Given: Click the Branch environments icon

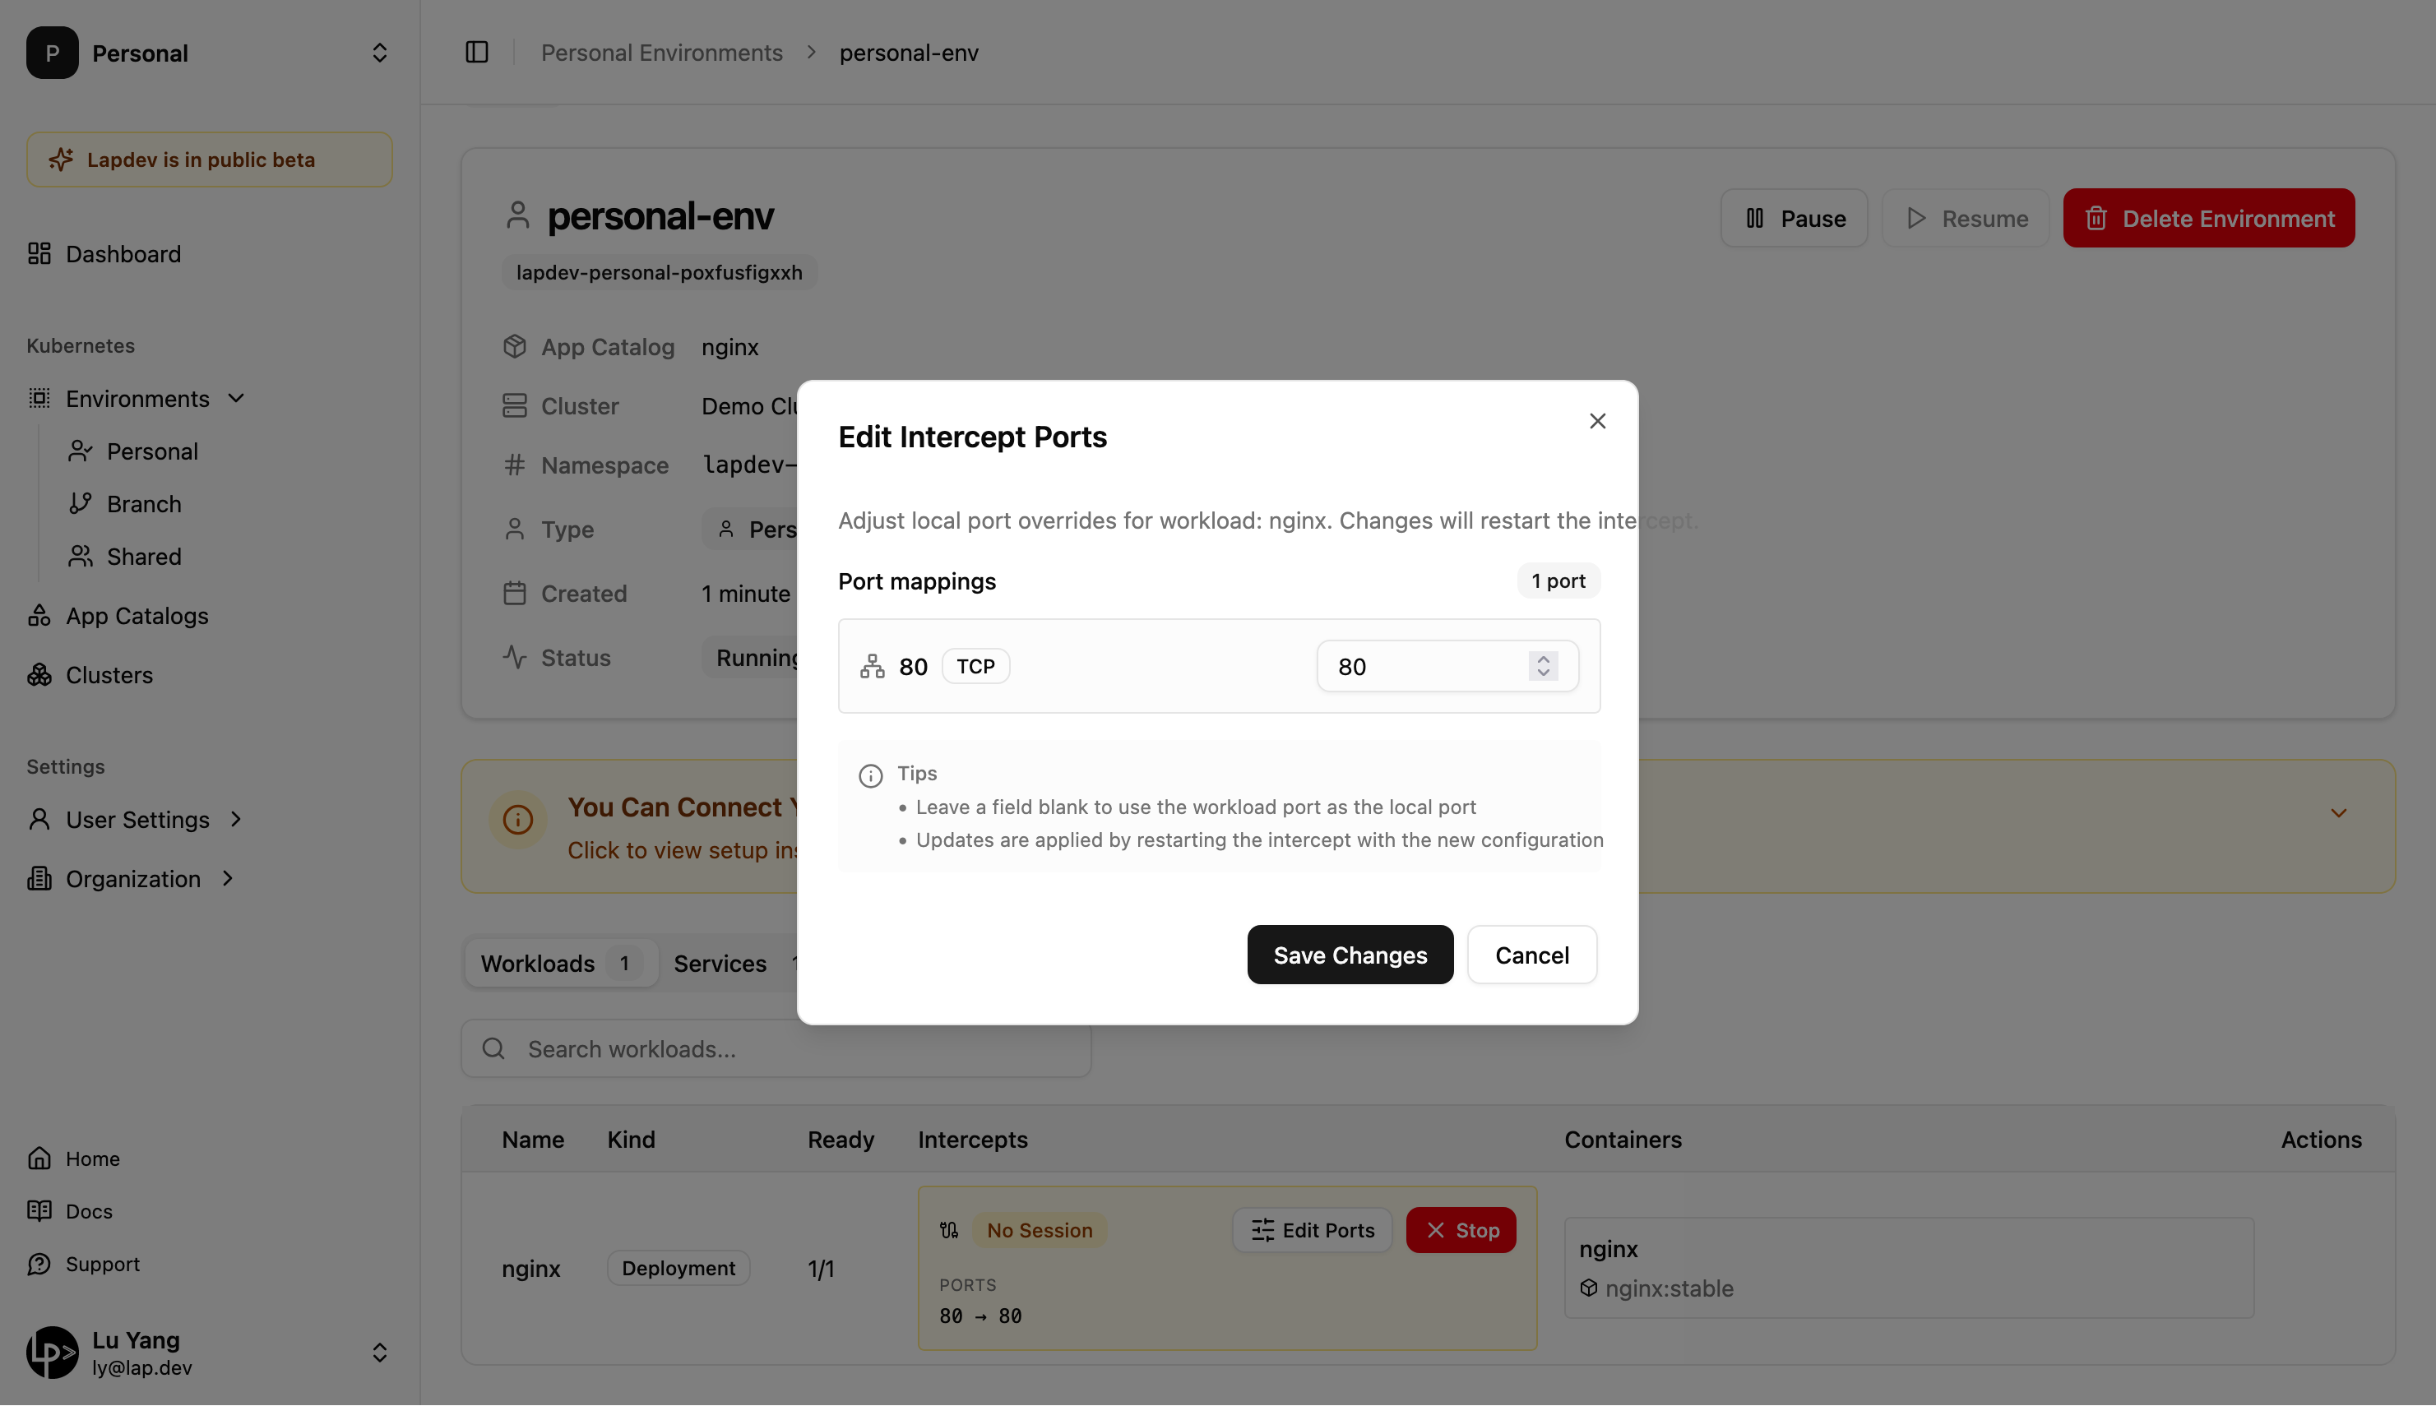Looking at the screenshot, I should pyautogui.click(x=80, y=504).
